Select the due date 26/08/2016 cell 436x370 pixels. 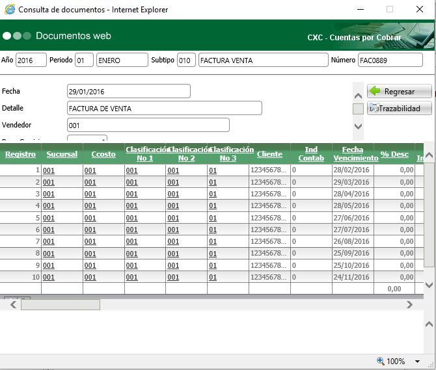click(353, 241)
